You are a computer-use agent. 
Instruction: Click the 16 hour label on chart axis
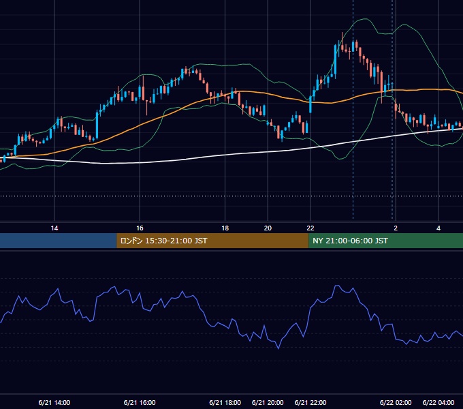point(140,228)
